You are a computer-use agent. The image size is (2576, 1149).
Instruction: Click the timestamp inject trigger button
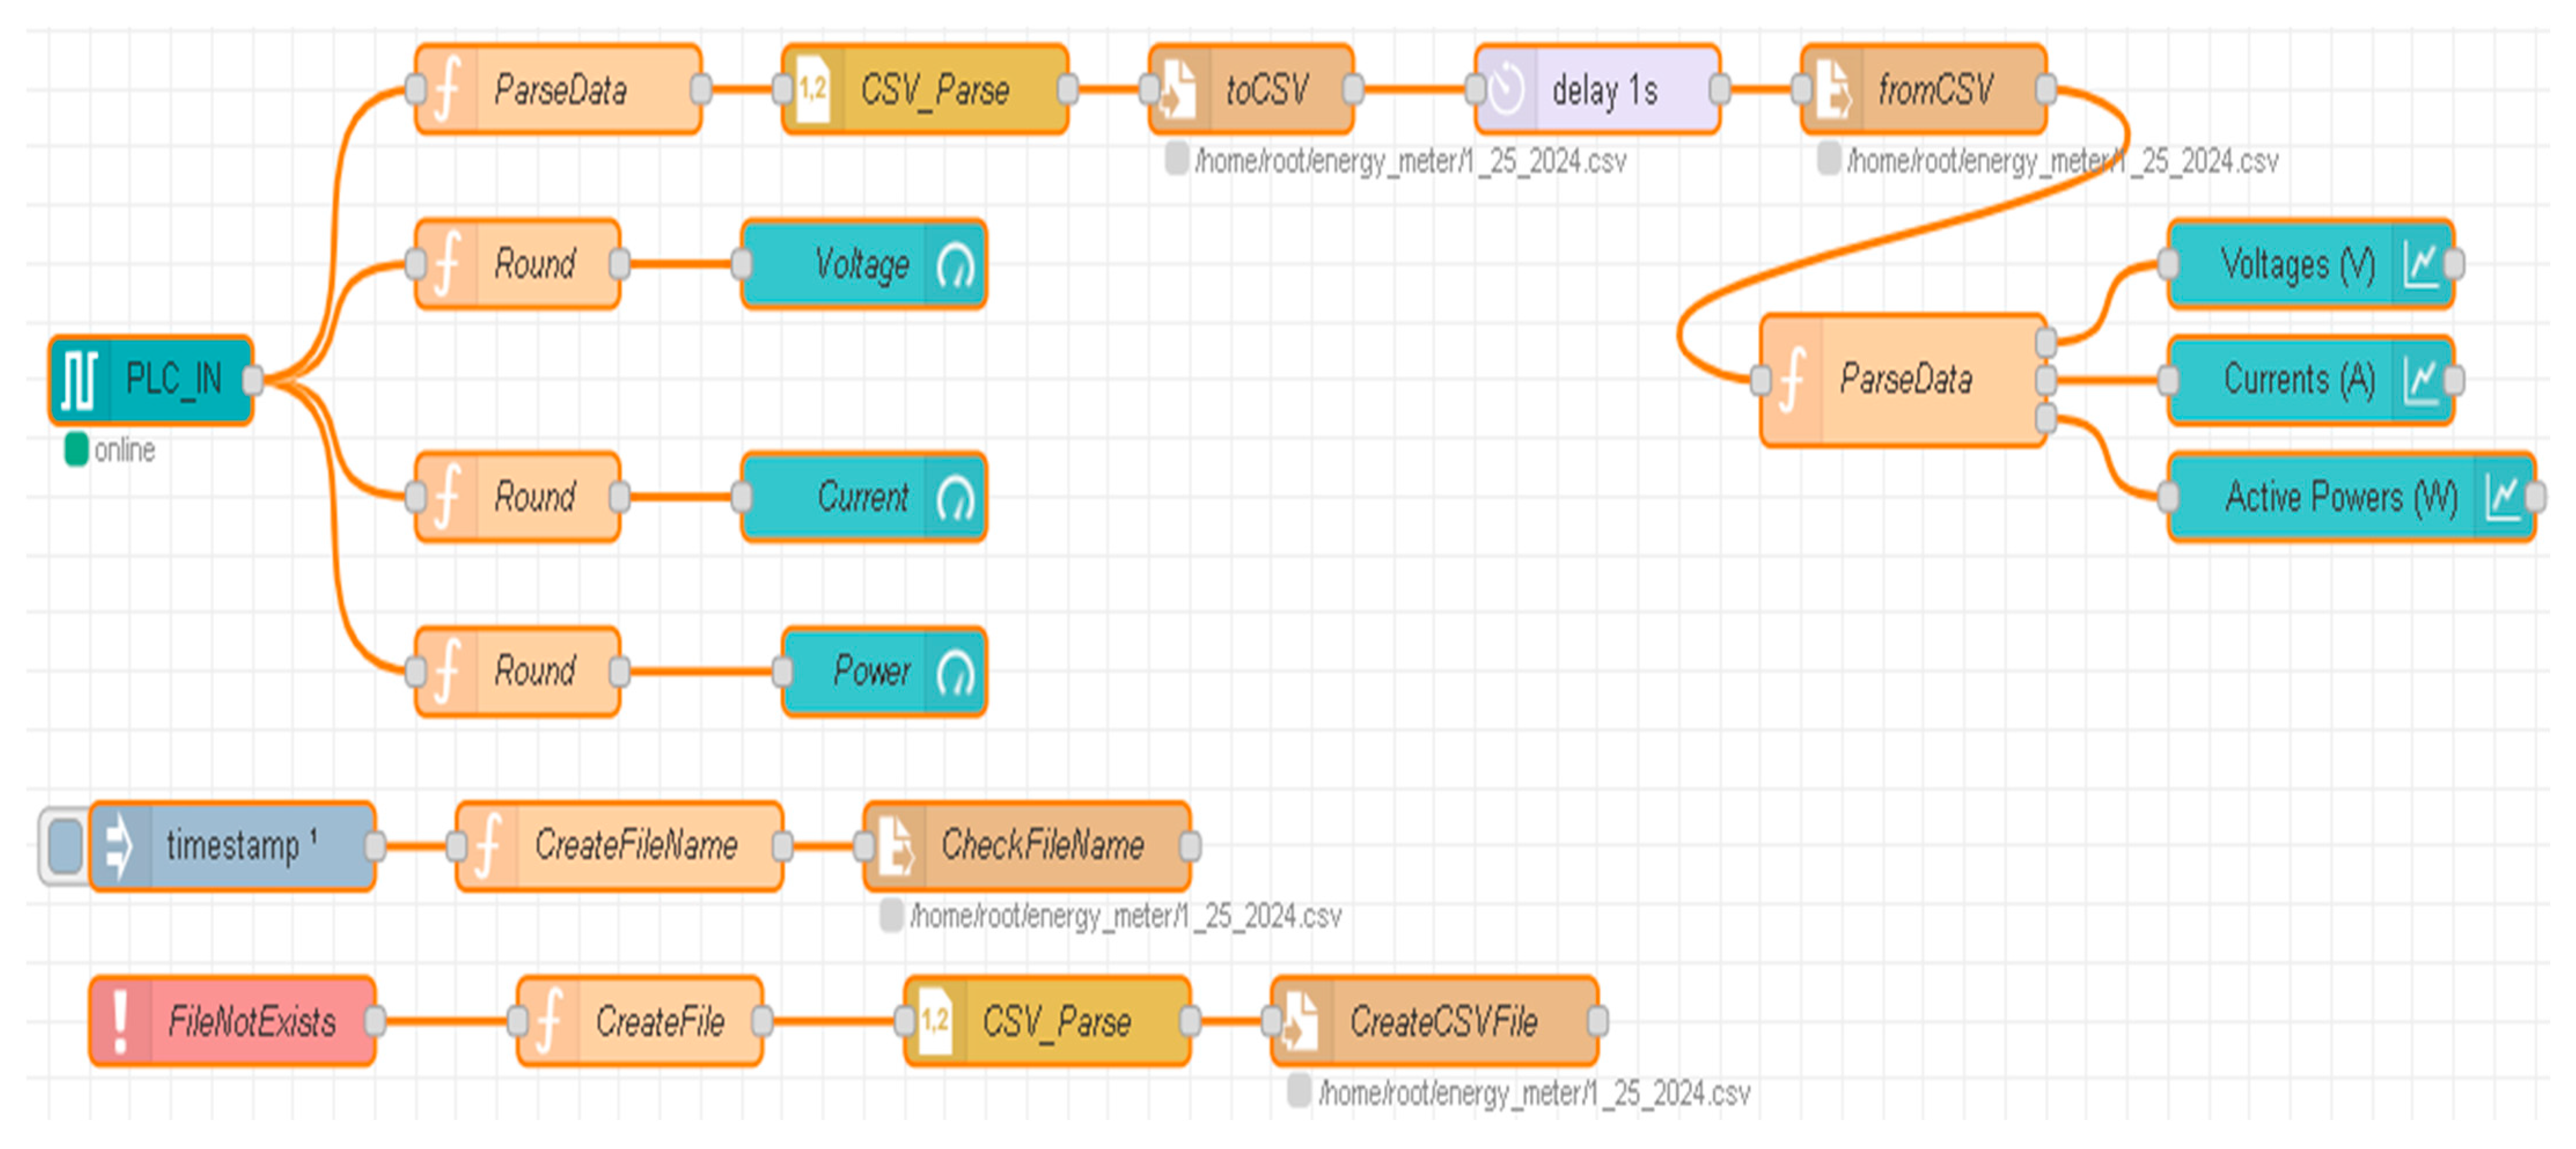[64, 846]
